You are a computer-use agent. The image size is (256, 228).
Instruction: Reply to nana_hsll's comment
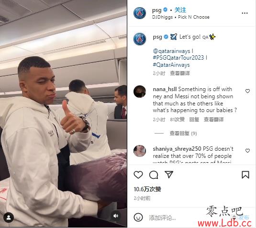click(x=194, y=119)
